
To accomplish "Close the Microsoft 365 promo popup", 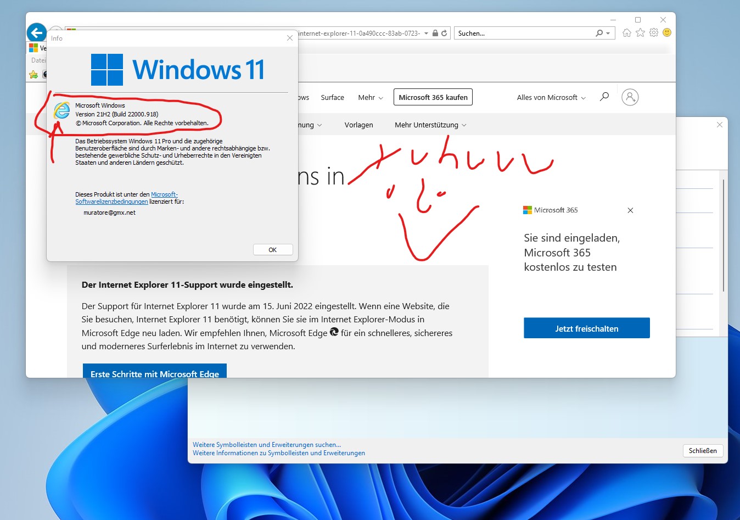I will (630, 210).
